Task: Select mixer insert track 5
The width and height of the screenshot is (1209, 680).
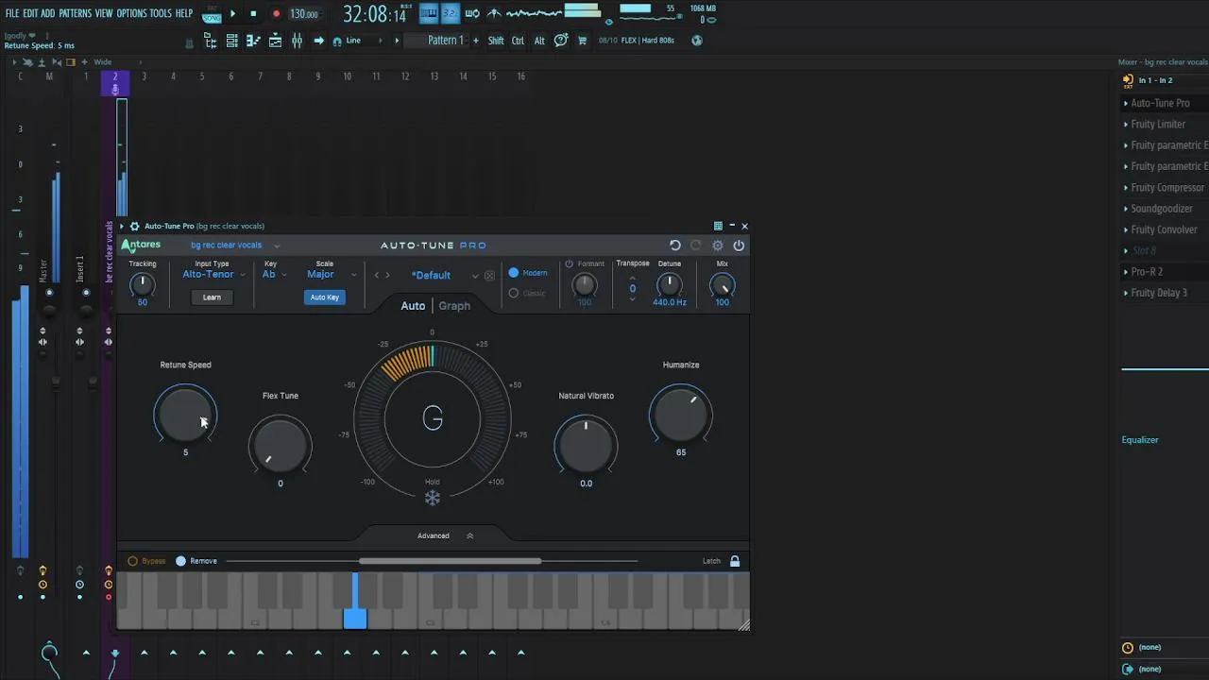Action: (x=202, y=76)
